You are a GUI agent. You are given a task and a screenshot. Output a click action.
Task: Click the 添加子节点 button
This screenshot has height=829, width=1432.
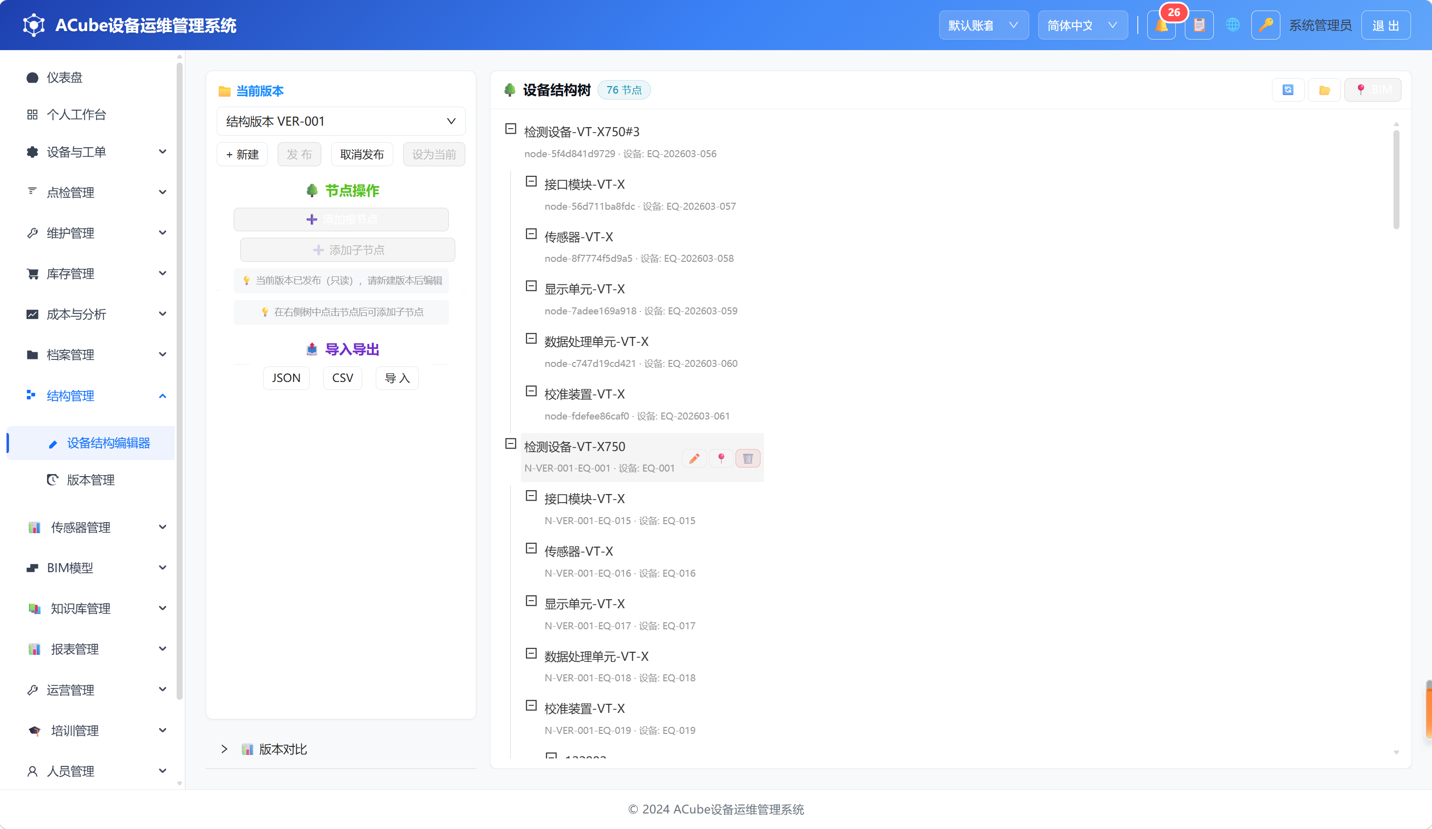tap(348, 250)
